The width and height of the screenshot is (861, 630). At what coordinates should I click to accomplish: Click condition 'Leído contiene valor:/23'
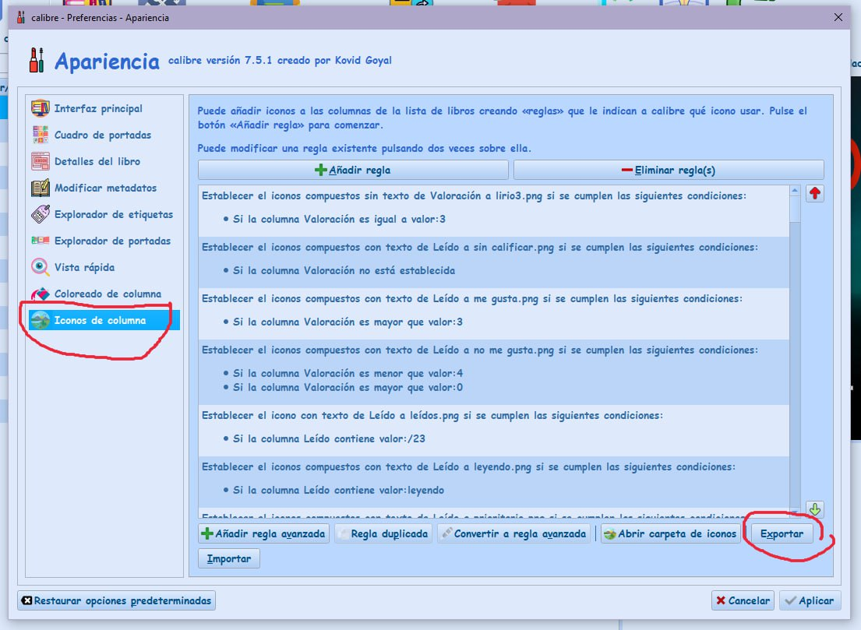[329, 438]
